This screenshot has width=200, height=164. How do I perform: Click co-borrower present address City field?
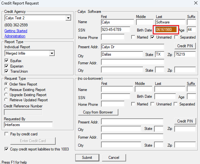coord(121,129)
